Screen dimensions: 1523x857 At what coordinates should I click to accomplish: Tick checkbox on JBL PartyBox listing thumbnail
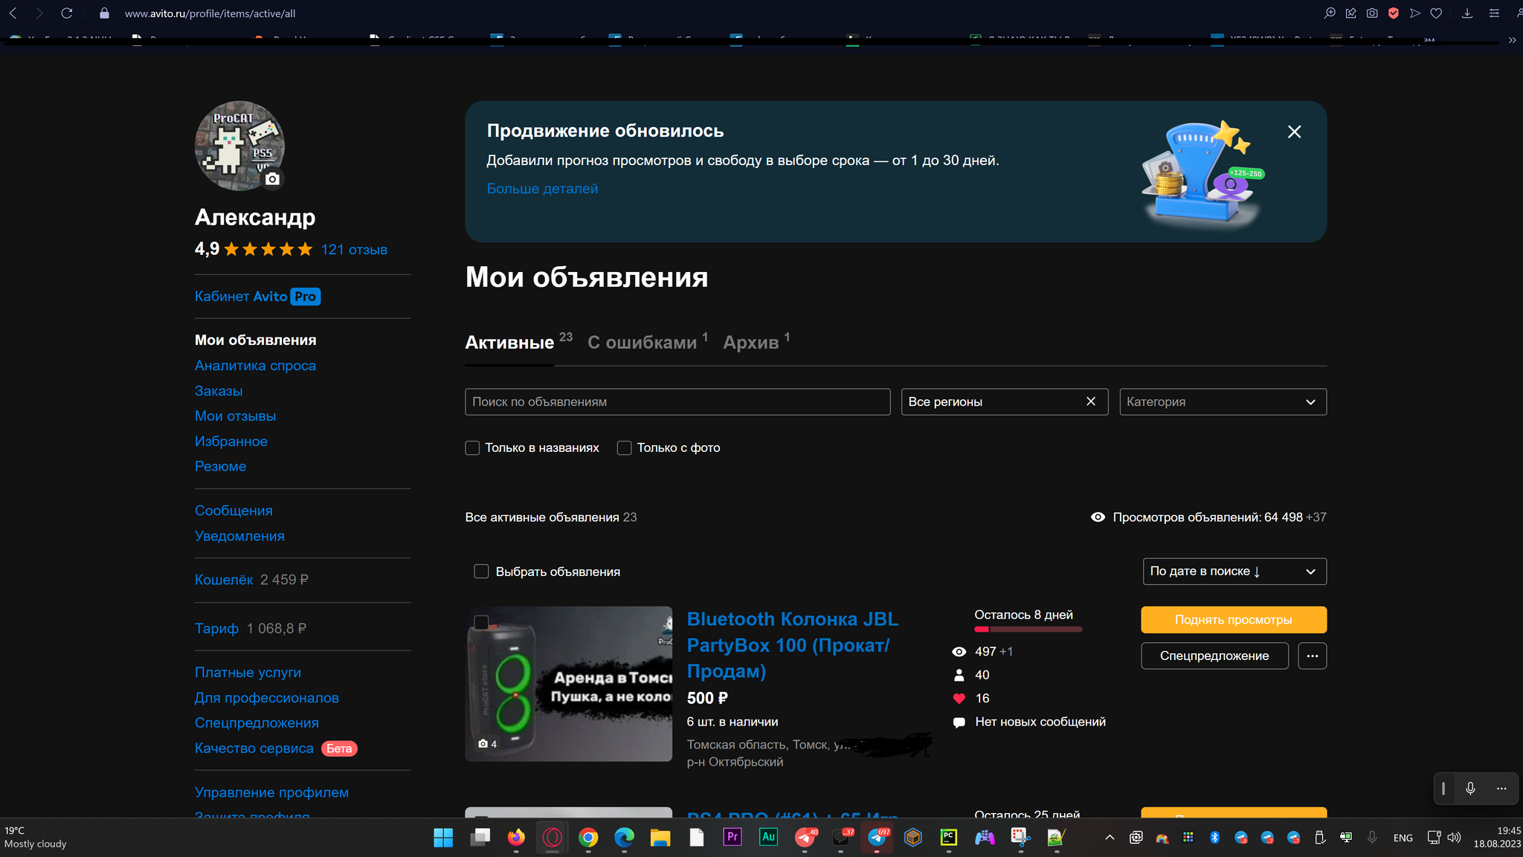[481, 622]
